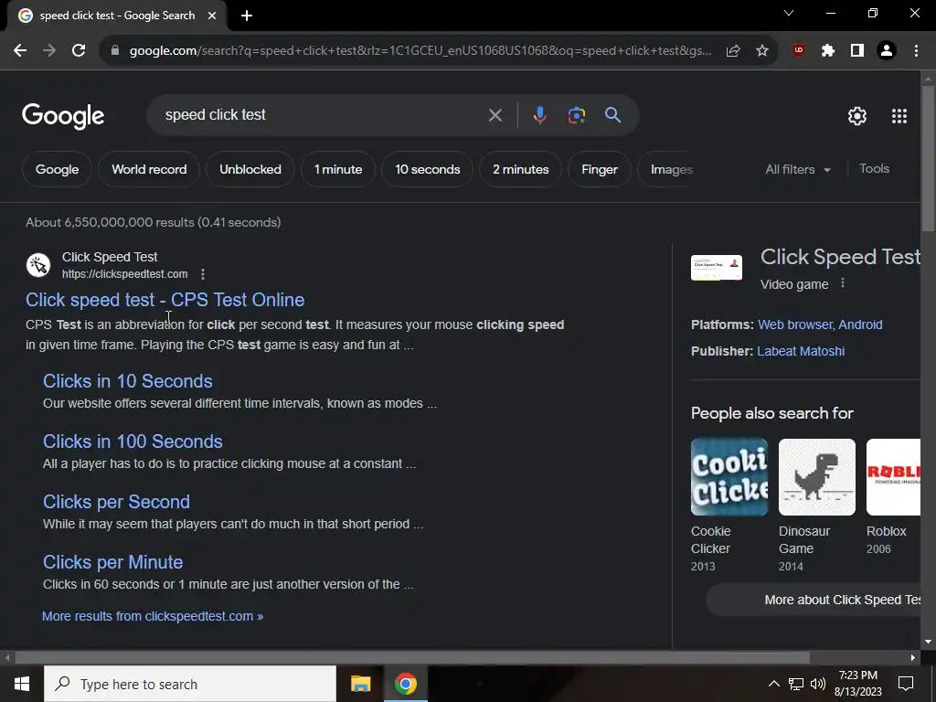Open the Clicks per Minute link

click(x=112, y=562)
